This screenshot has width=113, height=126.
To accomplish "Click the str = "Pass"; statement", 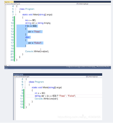I will (x=35, y=32).
